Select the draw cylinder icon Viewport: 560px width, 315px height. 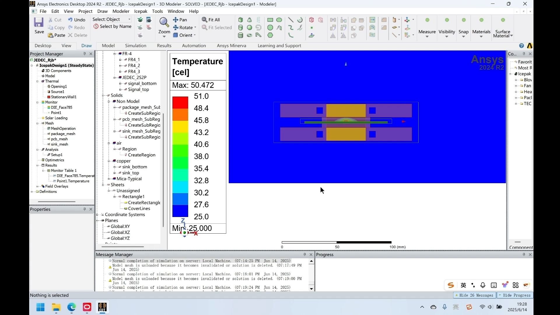241,28
